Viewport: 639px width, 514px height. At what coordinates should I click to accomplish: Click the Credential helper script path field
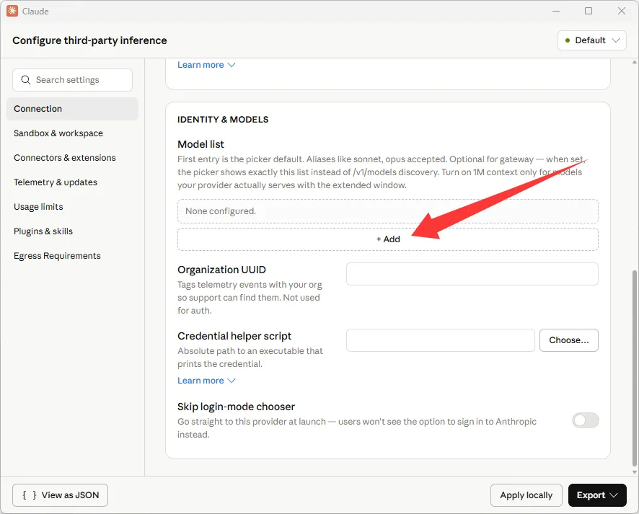click(x=441, y=340)
